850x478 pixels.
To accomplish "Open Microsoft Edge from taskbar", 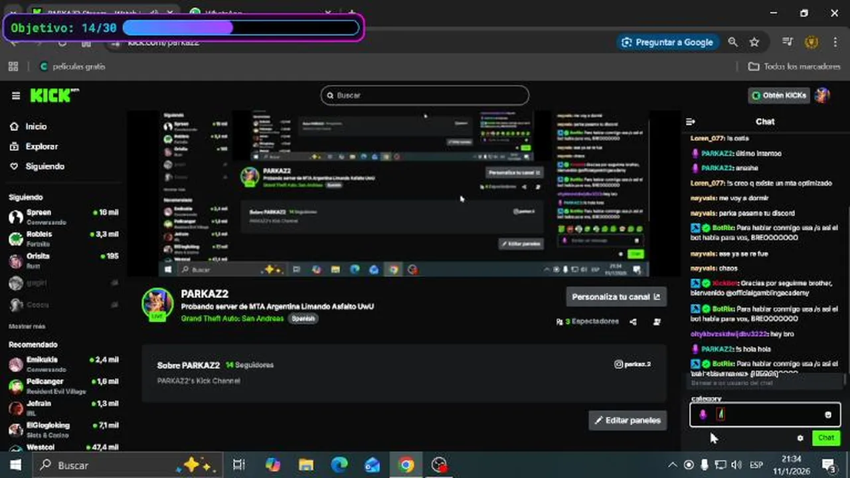I will (339, 465).
